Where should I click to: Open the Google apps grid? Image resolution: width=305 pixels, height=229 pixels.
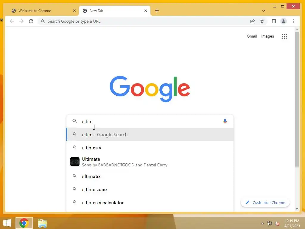click(284, 36)
